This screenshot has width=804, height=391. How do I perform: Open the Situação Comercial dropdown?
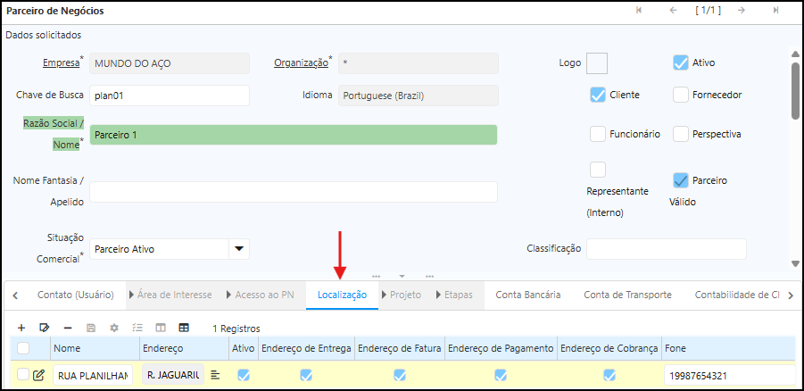click(239, 249)
